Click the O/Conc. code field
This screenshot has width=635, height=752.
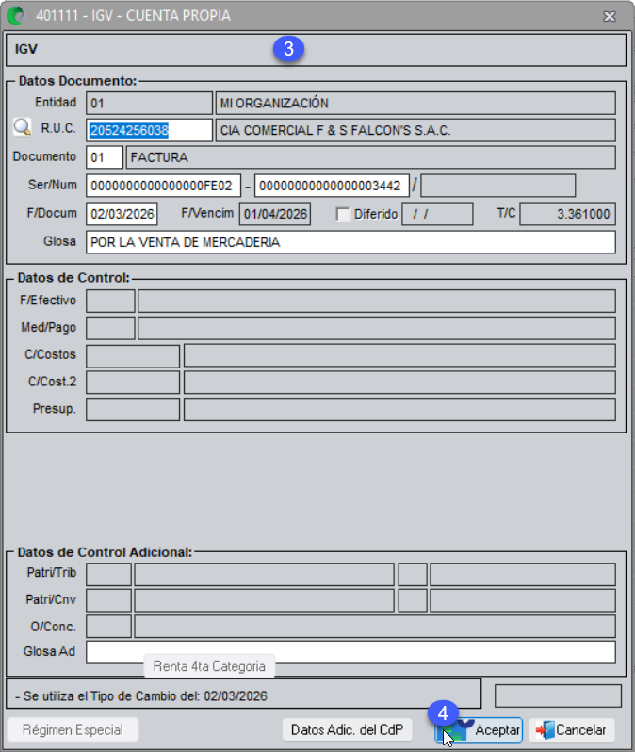pos(109,627)
